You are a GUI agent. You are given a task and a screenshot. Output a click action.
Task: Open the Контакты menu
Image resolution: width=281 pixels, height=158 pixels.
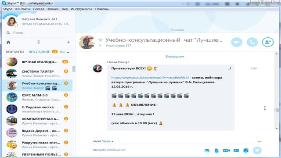(22, 9)
